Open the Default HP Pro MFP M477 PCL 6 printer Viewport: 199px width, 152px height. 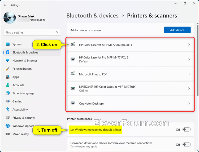coord(130,59)
